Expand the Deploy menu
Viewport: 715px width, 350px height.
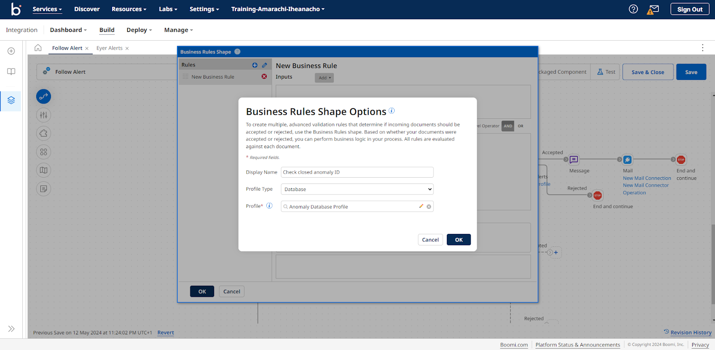139,30
